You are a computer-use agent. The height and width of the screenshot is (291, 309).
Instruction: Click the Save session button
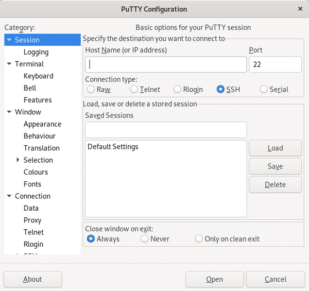(x=275, y=166)
